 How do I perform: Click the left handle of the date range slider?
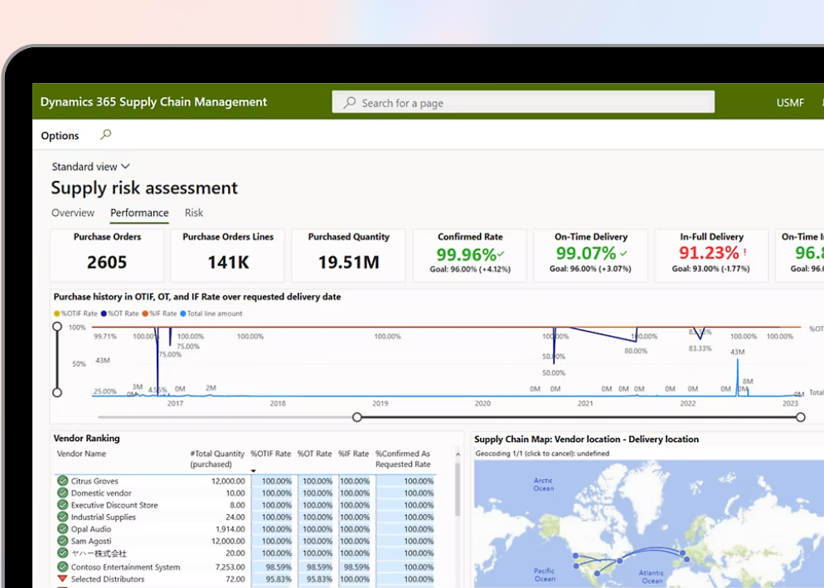coord(357,417)
